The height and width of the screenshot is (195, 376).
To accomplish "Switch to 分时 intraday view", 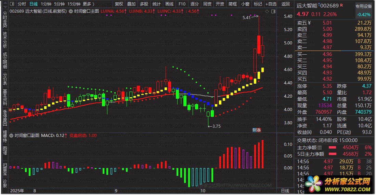I will coord(22,4).
